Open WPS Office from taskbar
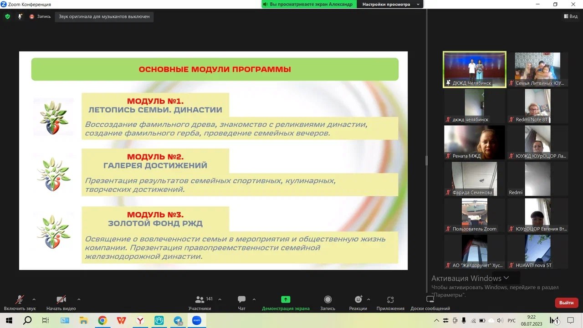This screenshot has width=583, height=328. (x=121, y=320)
